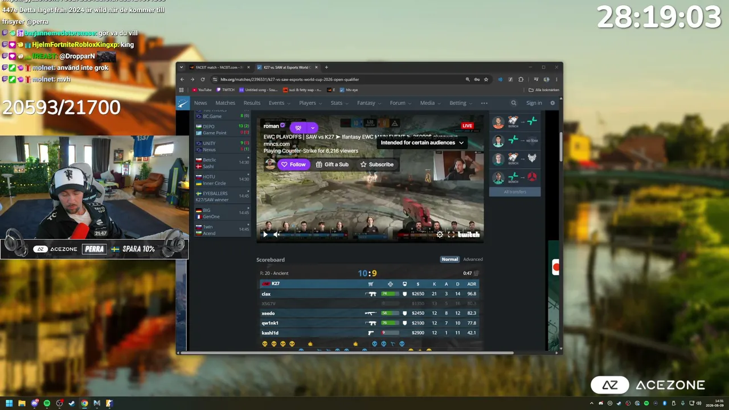
Task: Open Discord from the taskbar
Action: (x=34, y=403)
